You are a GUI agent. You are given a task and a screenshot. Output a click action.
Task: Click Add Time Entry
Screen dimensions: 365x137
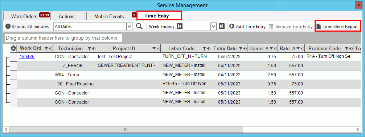click(247, 26)
